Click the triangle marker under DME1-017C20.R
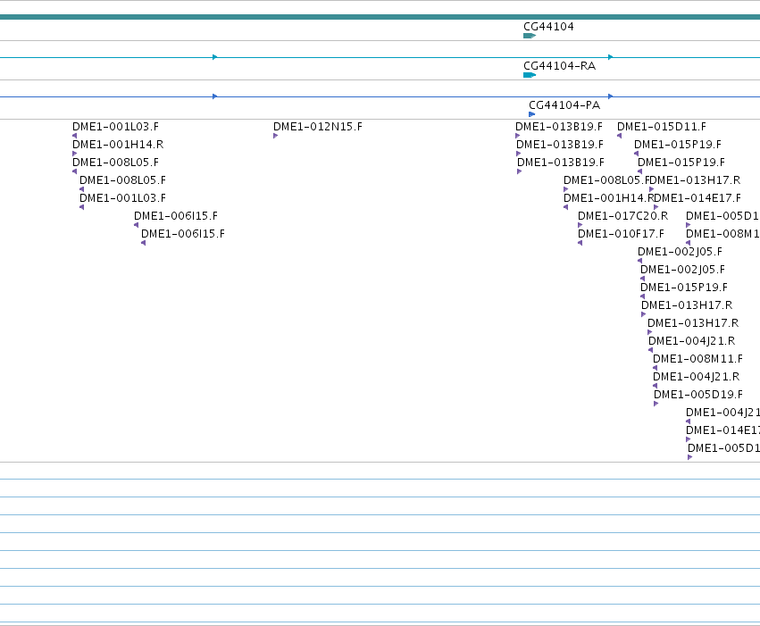The image size is (760, 626). point(580,225)
